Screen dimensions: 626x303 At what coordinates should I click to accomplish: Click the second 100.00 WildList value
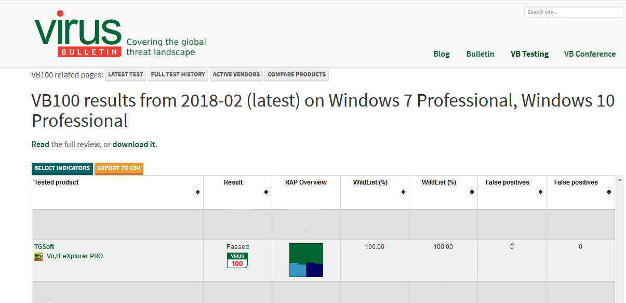(x=443, y=247)
